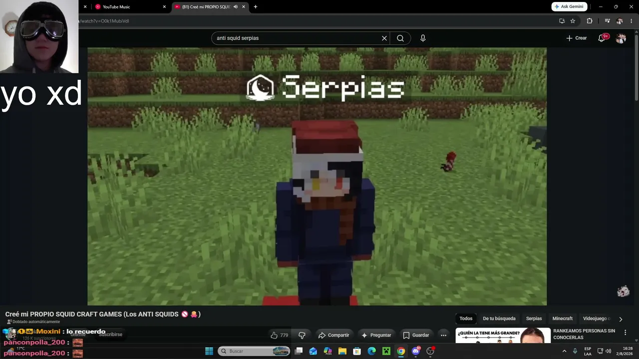Change the ESP LAA keyboard language
The image size is (639, 359).
(x=588, y=351)
